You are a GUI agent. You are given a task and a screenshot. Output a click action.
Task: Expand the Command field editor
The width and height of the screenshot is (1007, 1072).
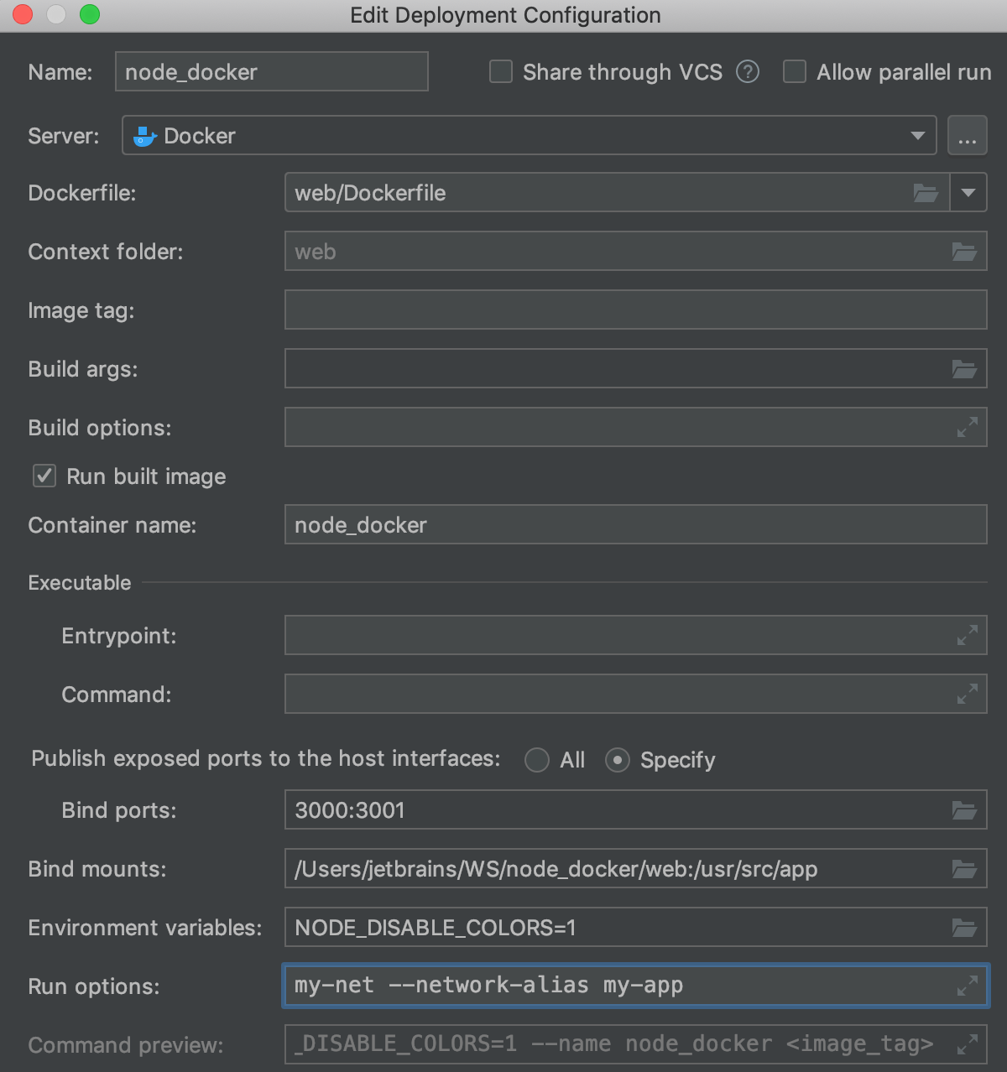(x=968, y=694)
